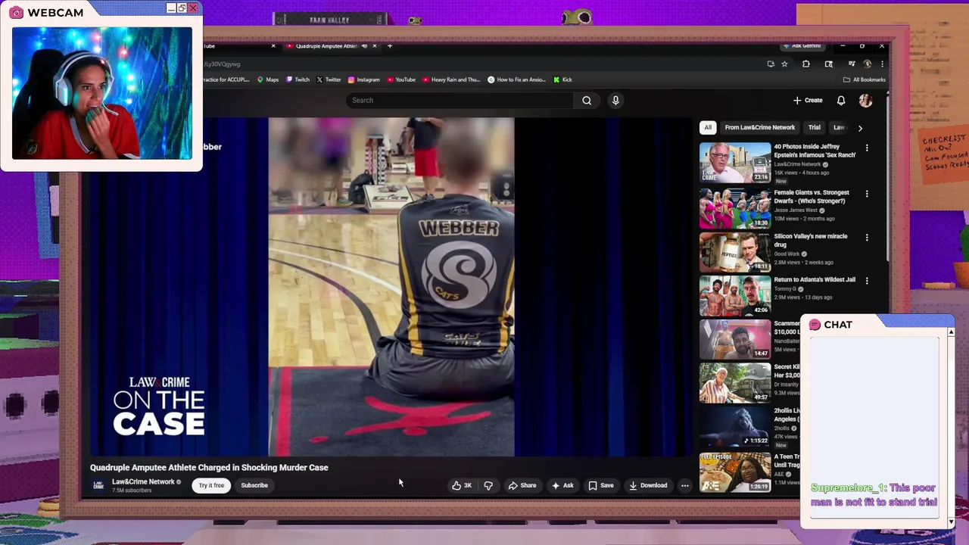969x545 pixels.
Task: Open options for 40 Photos Inside Epstein video
Action: tap(867, 148)
